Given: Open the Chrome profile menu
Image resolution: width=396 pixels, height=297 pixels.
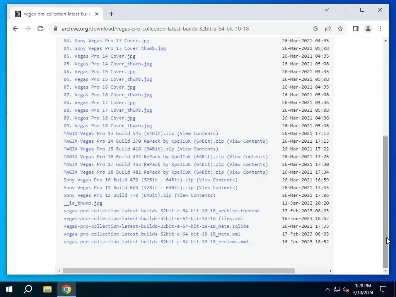Looking at the screenshot, I should tap(368, 29).
